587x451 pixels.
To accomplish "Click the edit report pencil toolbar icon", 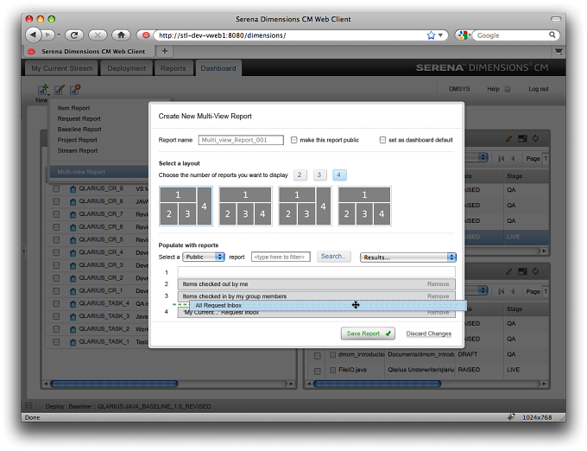I will point(60,90).
